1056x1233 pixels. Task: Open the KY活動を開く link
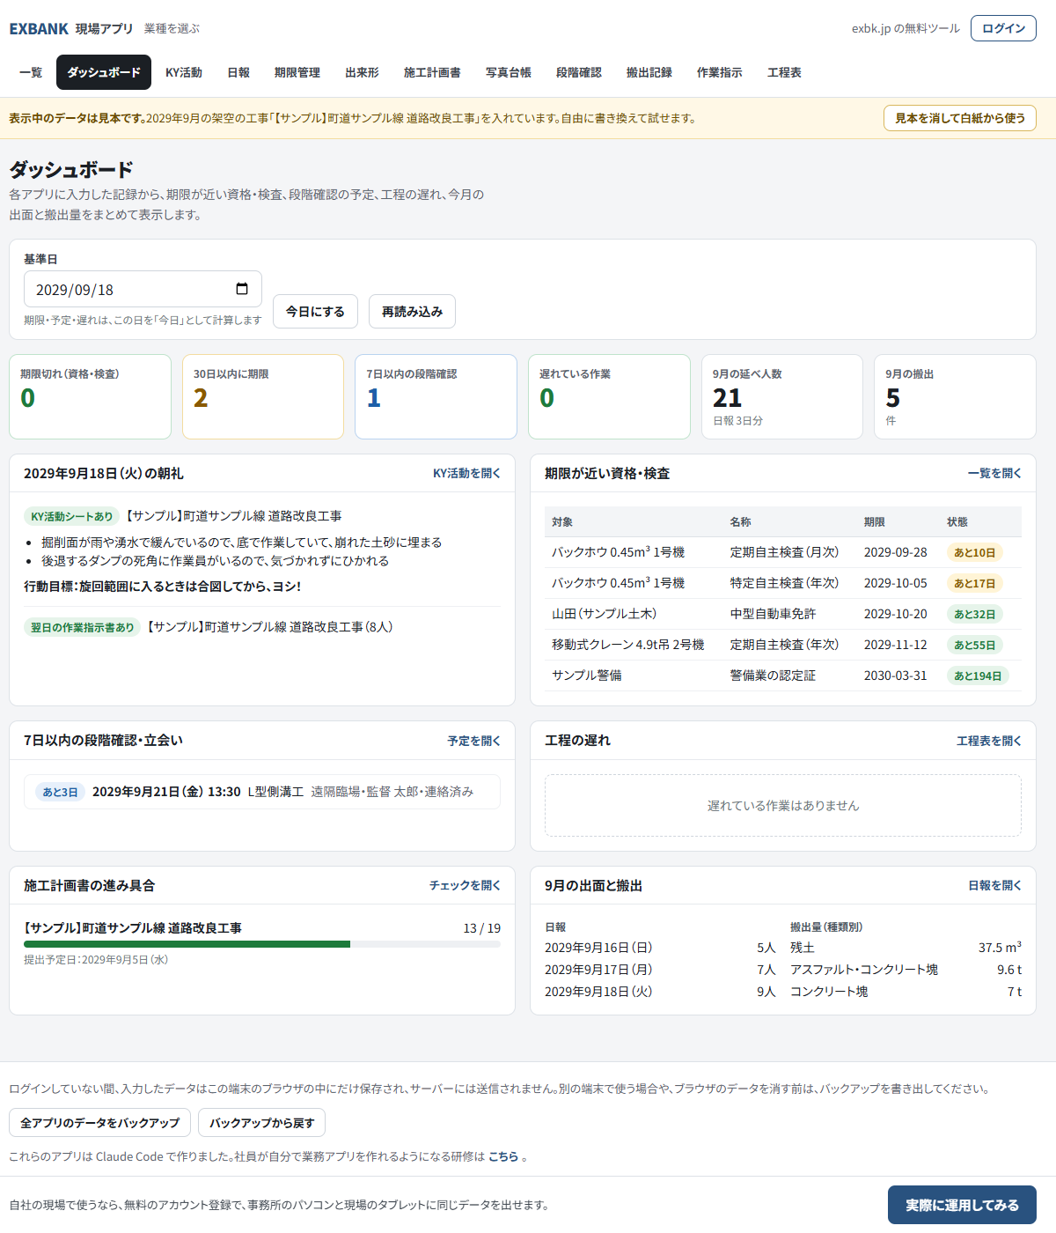coord(466,473)
